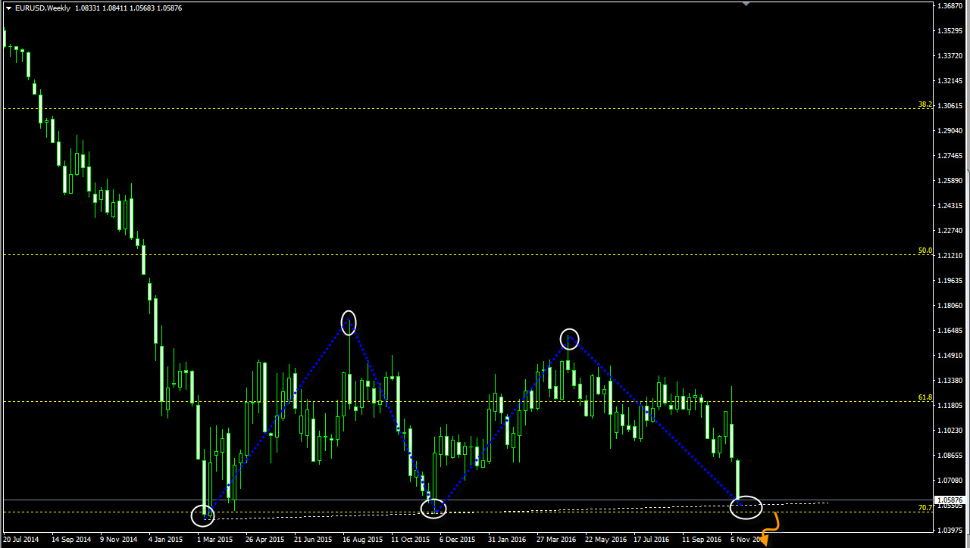Click the 1.35295 price axis label
This screenshot has width=970, height=548.
950,31
